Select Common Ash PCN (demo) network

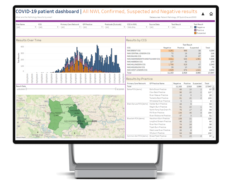coord(138,136)
